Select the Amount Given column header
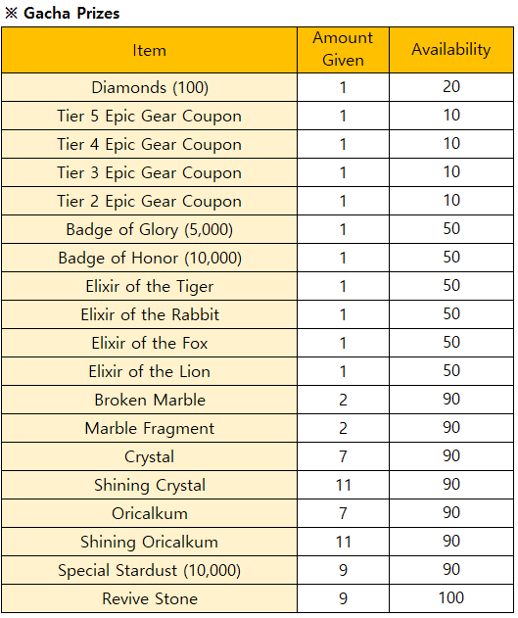 tap(343, 50)
